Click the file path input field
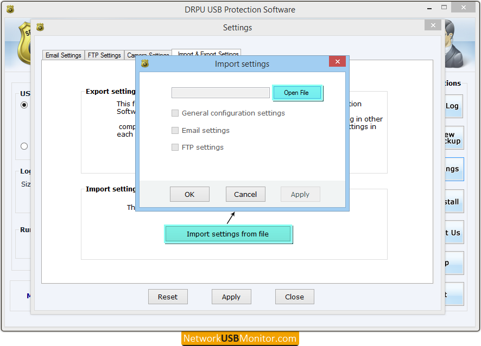 point(220,93)
